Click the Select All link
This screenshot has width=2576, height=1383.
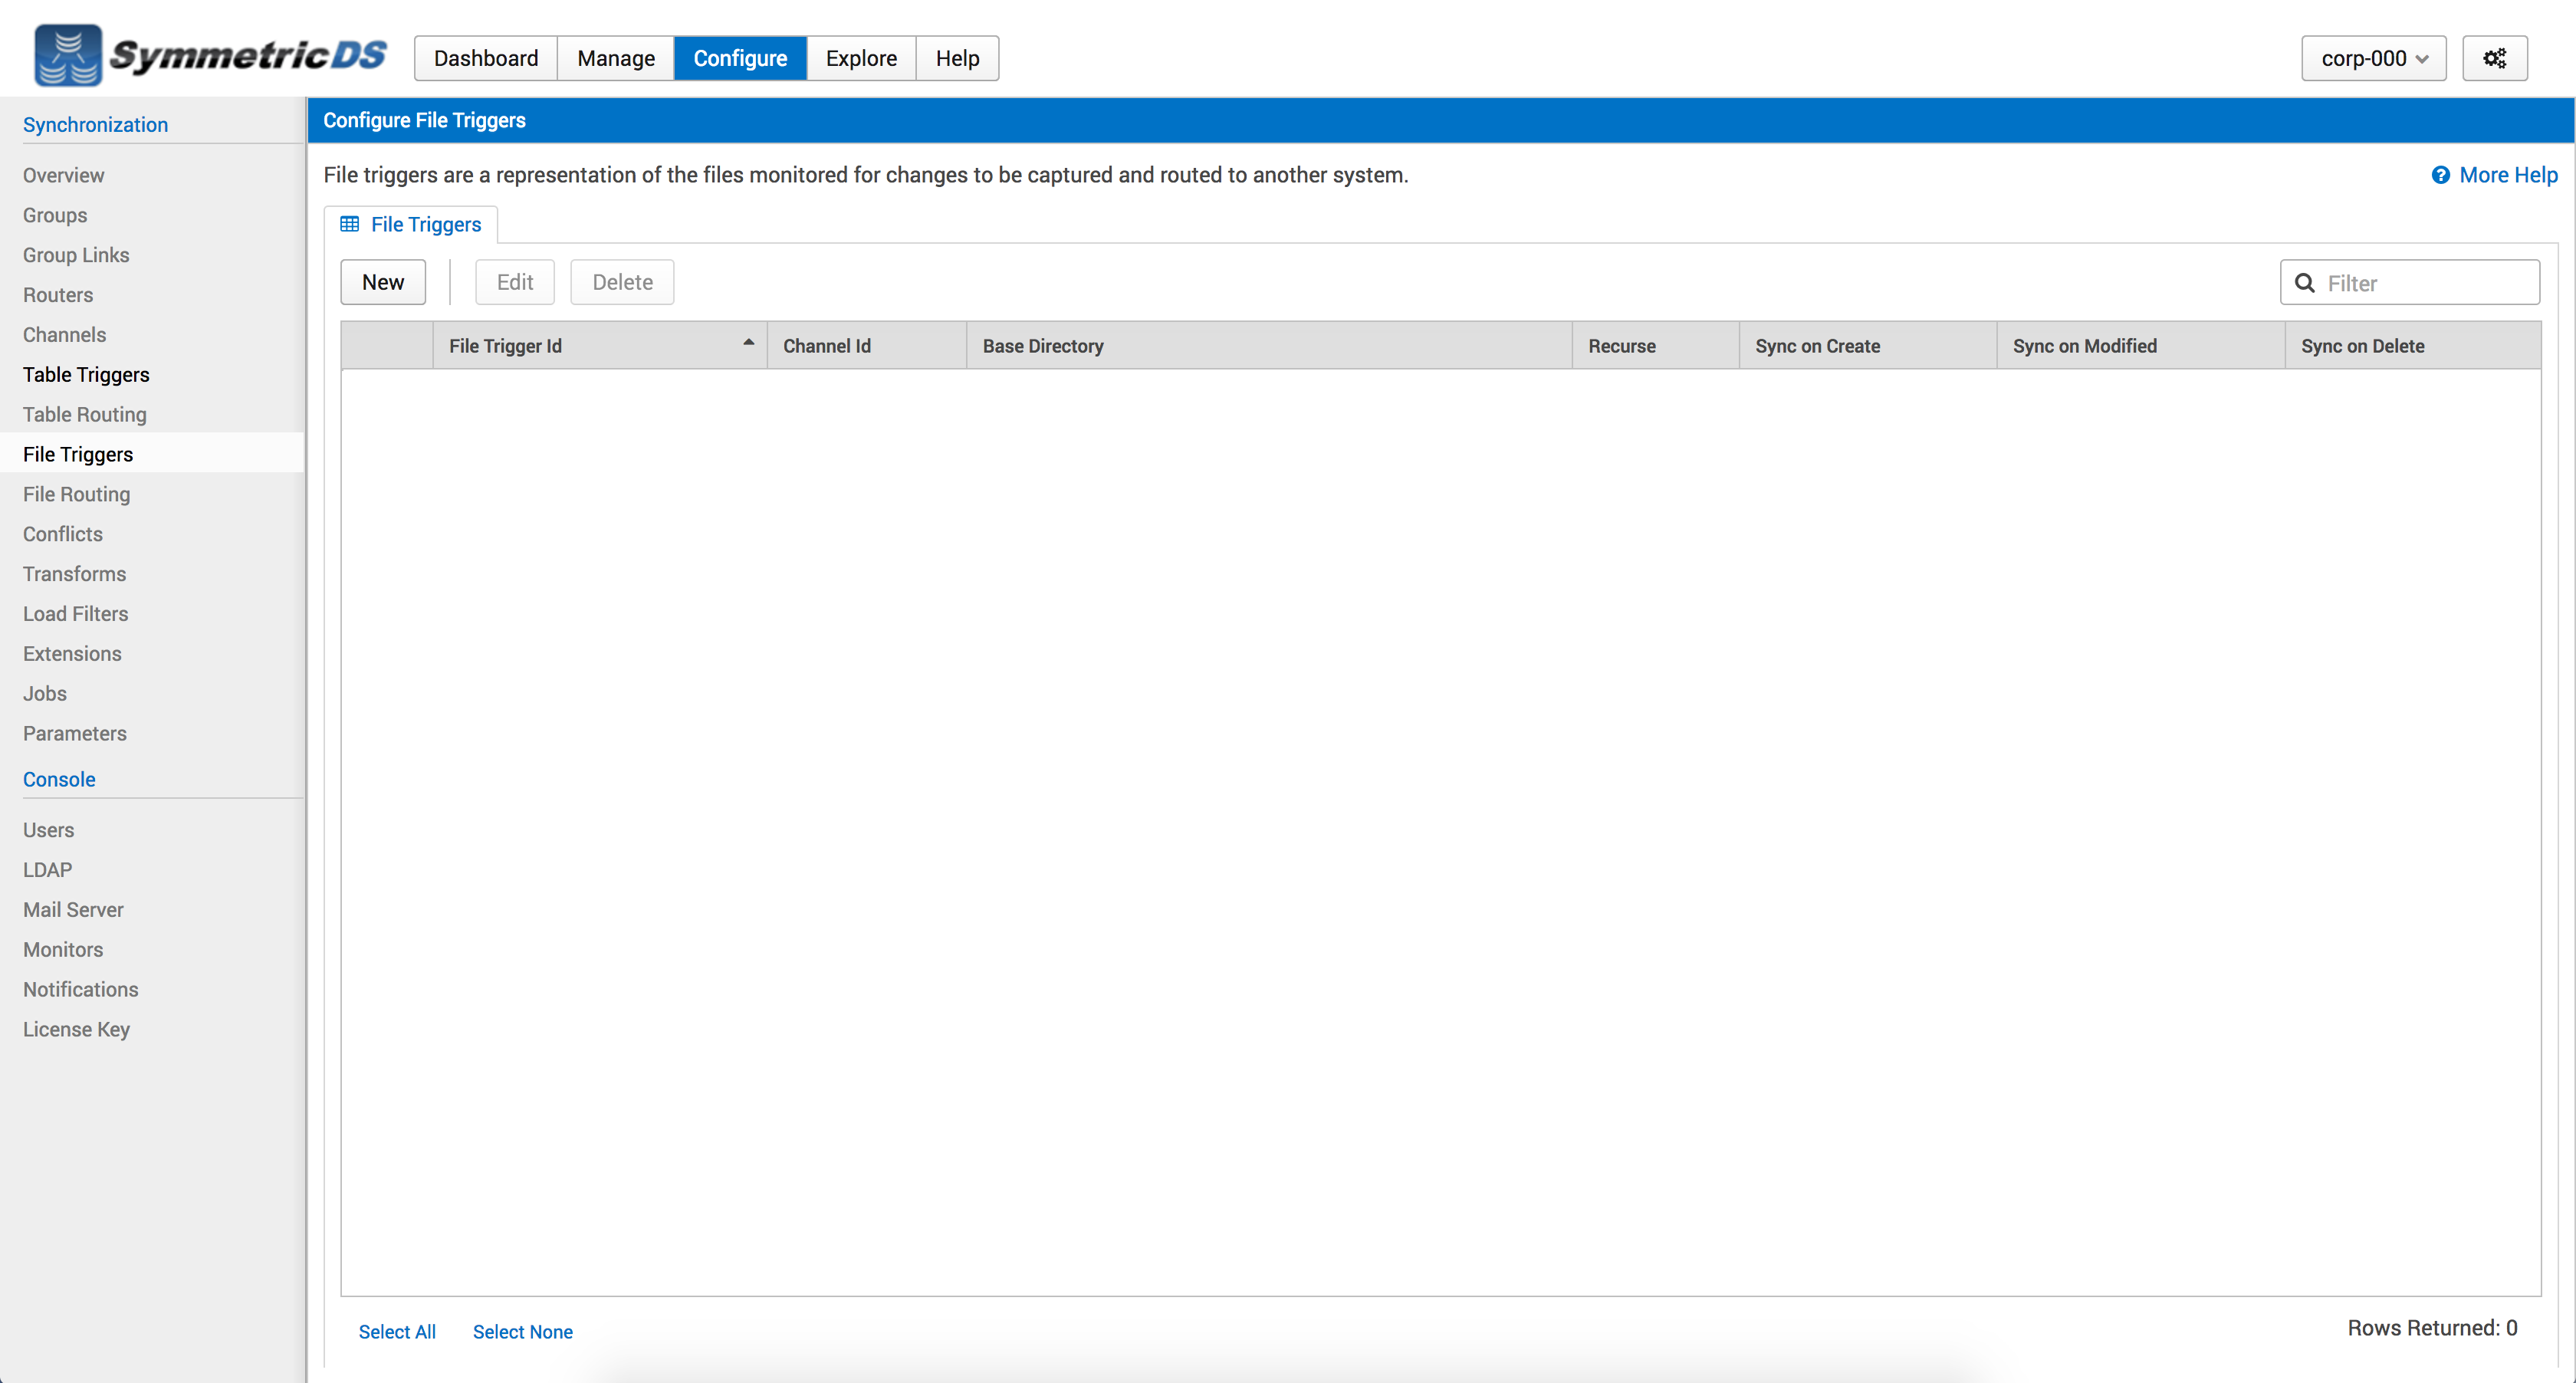click(x=397, y=1331)
